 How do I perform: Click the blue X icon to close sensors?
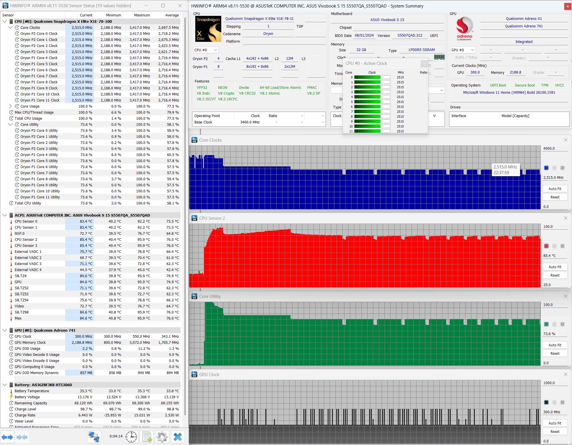tap(178, 437)
